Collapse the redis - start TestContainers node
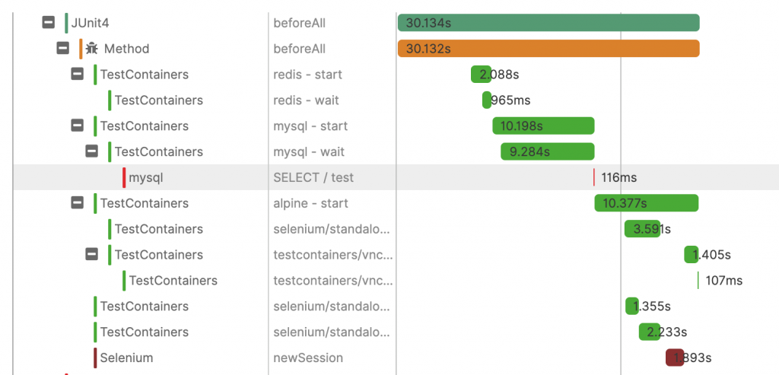This screenshot has width=779, height=375. pos(77,74)
